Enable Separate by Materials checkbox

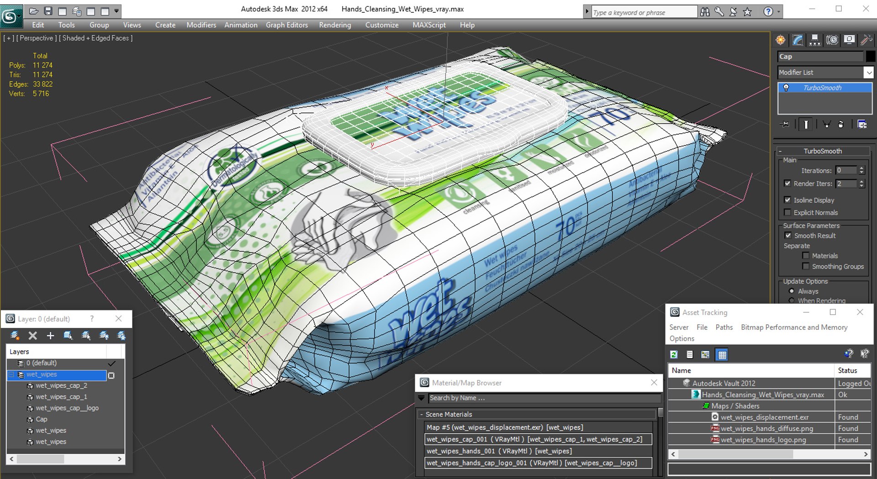tap(806, 255)
